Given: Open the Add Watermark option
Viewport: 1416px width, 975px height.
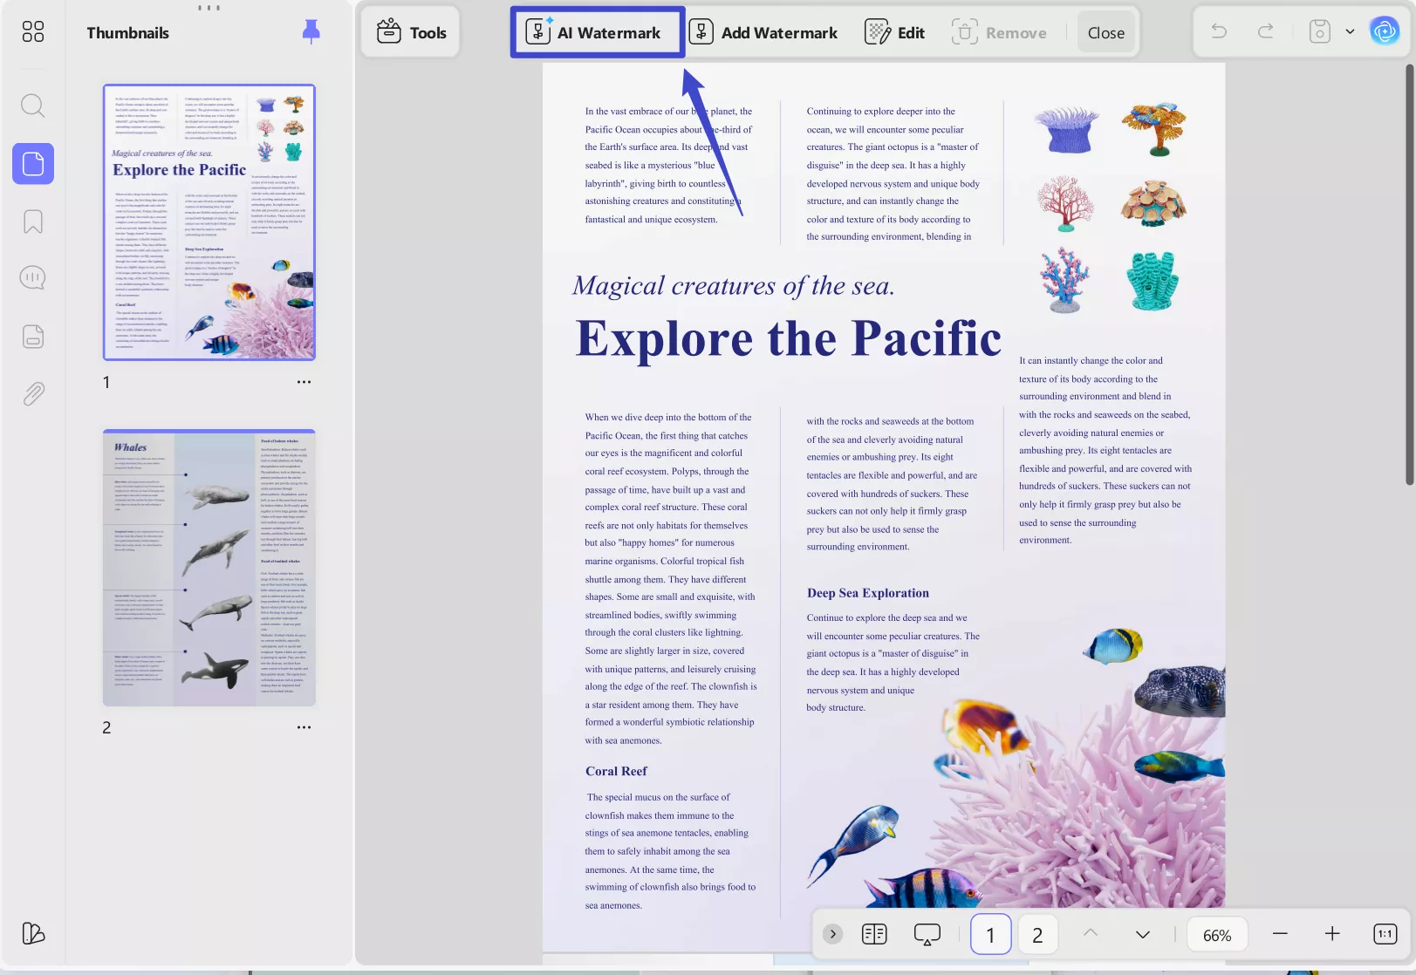Looking at the screenshot, I should (x=763, y=32).
